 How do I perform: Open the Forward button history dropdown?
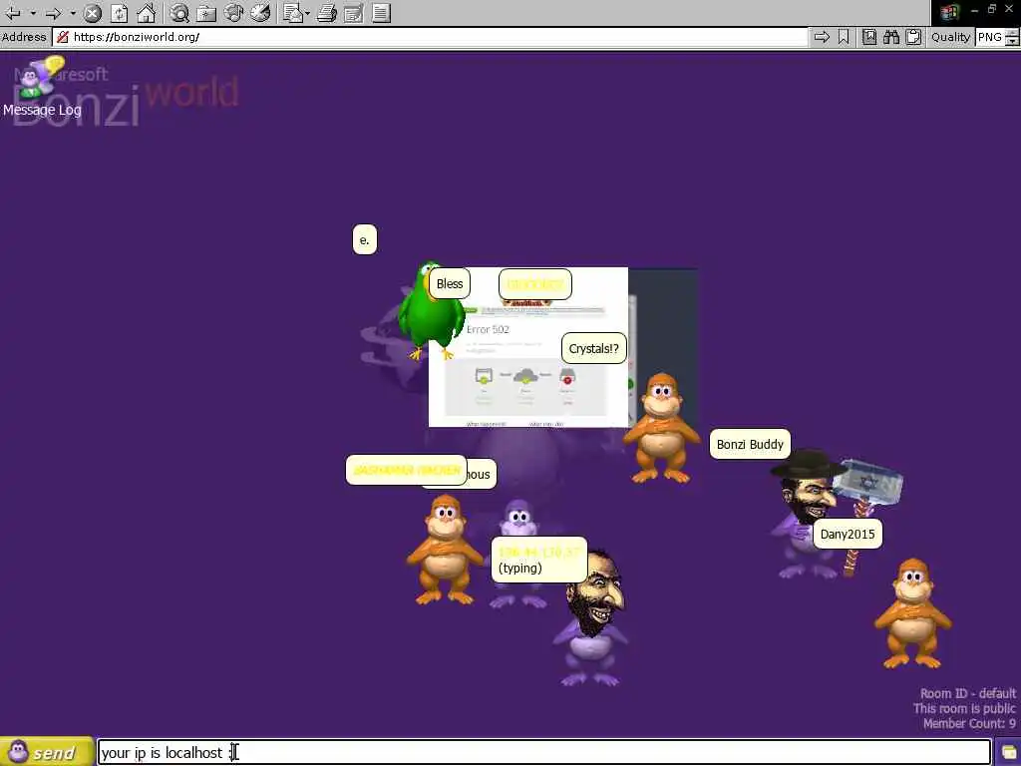click(x=72, y=13)
